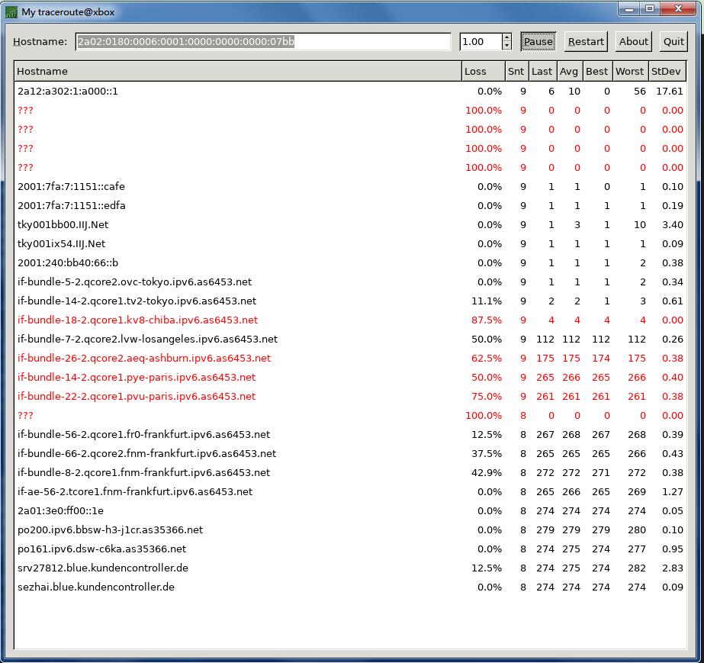Select row tky001bb00.IIJ.Net
Image resolution: width=704 pixels, height=663 pixels.
[x=351, y=224]
